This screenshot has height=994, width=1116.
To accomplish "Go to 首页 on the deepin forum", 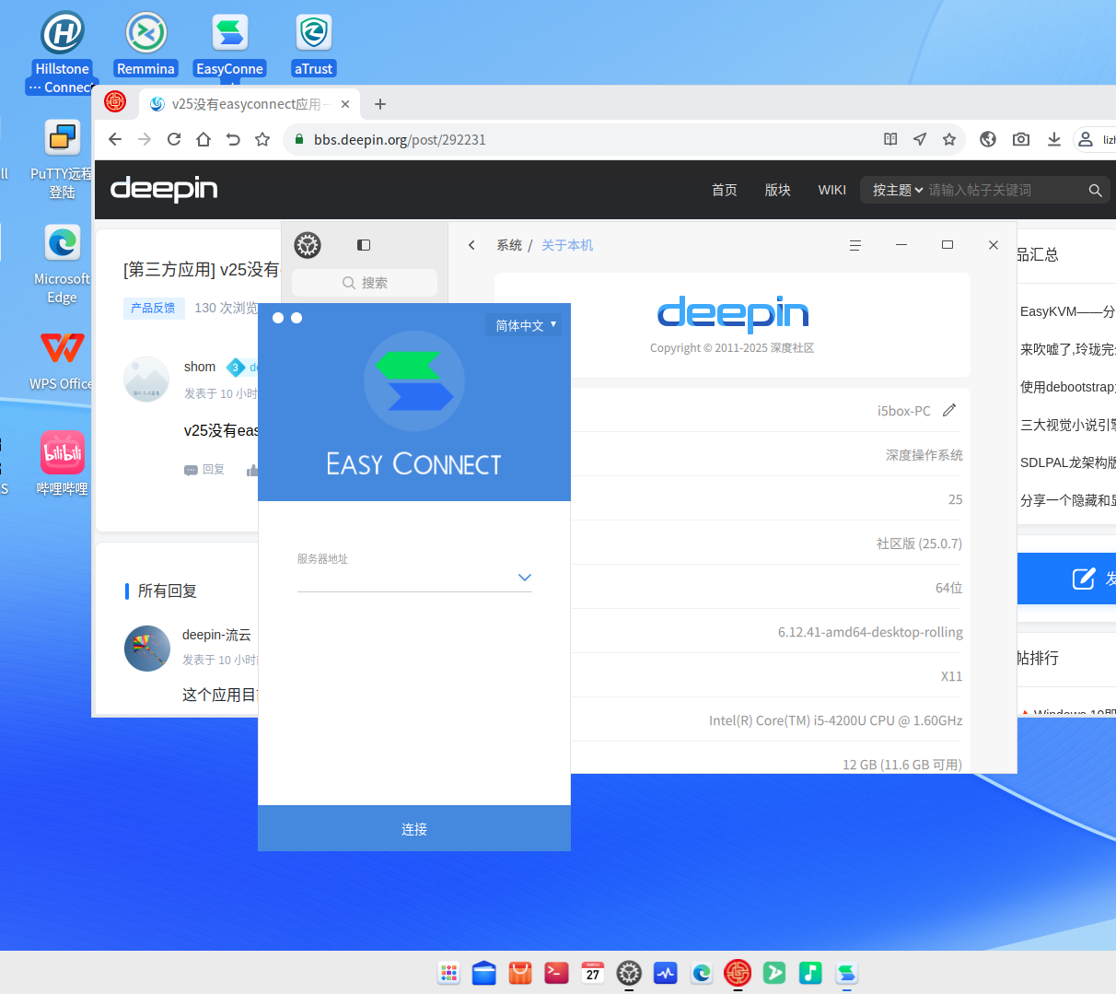I will [x=725, y=190].
